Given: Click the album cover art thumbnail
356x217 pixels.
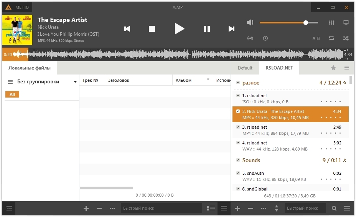Looking at the screenshot, I should click(17, 30).
